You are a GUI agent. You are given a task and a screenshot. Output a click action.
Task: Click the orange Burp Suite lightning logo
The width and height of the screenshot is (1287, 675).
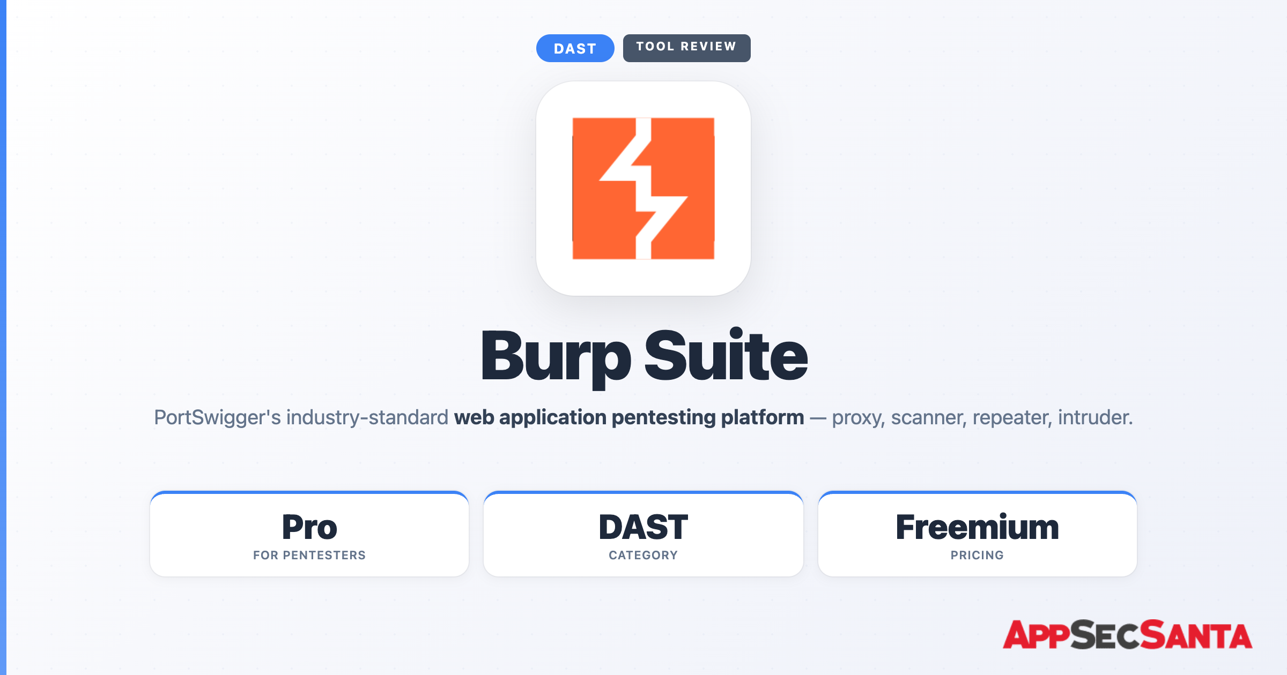coord(643,189)
